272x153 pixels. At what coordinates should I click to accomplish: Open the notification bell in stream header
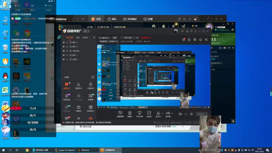tap(200, 39)
